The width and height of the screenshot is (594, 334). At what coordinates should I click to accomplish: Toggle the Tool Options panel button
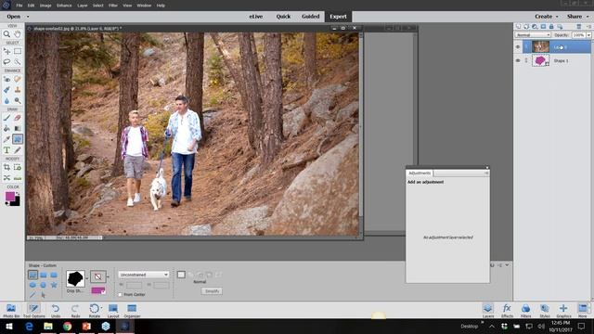pos(33,311)
